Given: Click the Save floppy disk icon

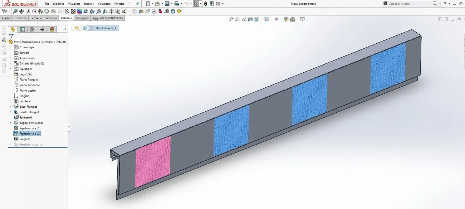Looking at the screenshot, I should coord(167,4).
